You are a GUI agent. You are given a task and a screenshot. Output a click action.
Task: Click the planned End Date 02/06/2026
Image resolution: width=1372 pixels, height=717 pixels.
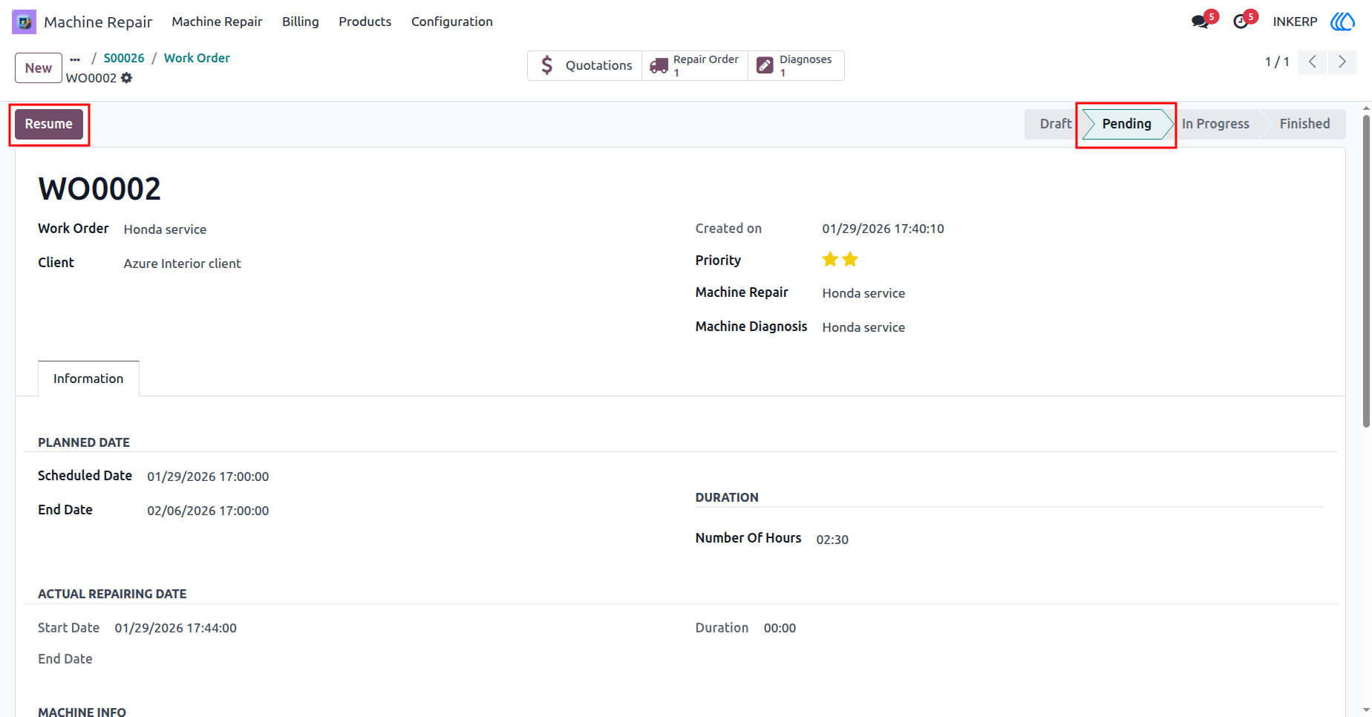pos(208,511)
